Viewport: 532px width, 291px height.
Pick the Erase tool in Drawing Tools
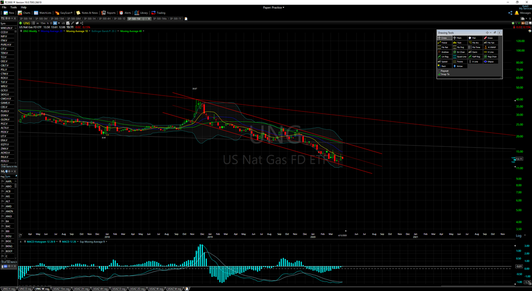490,38
